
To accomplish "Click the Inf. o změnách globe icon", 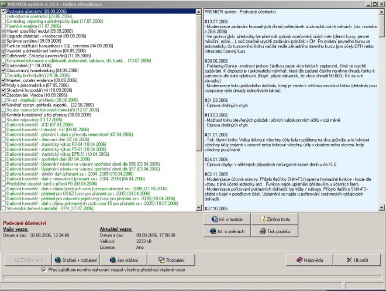I will (x=214, y=232).
